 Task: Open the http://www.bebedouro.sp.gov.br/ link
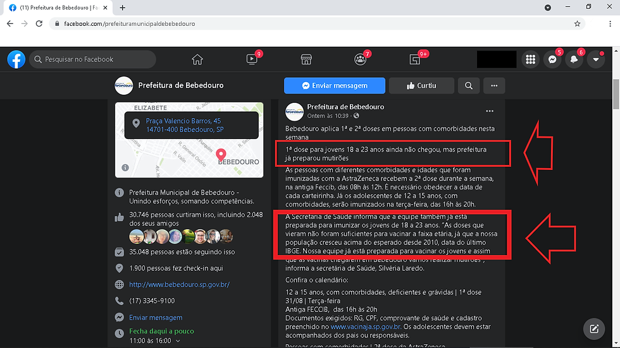pos(180,284)
